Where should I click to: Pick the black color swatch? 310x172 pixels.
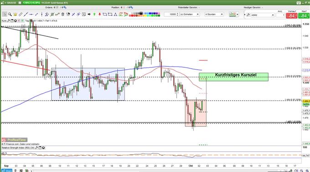pos(141,13)
